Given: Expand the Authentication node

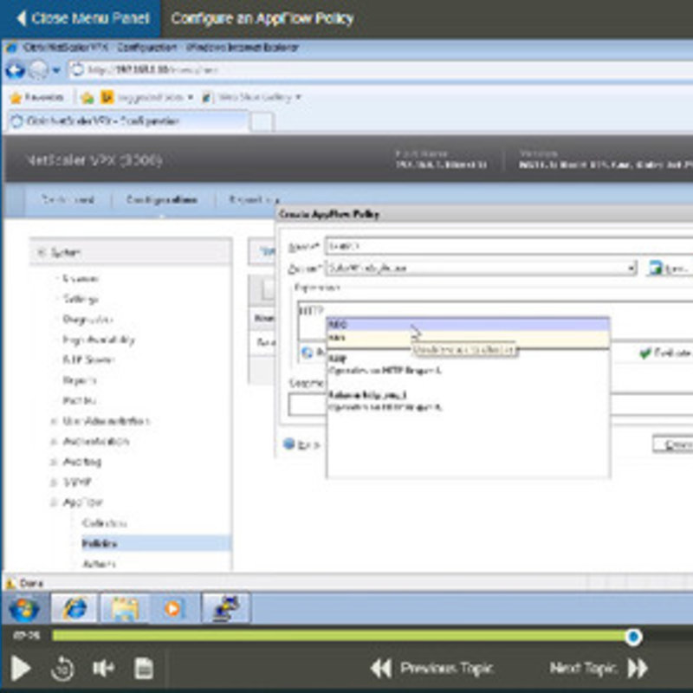Looking at the screenshot, I should pos(54,442).
